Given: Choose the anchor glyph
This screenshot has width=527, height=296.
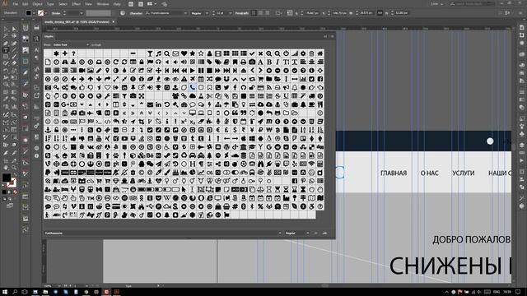Looking at the screenshot, I should coord(48,130).
